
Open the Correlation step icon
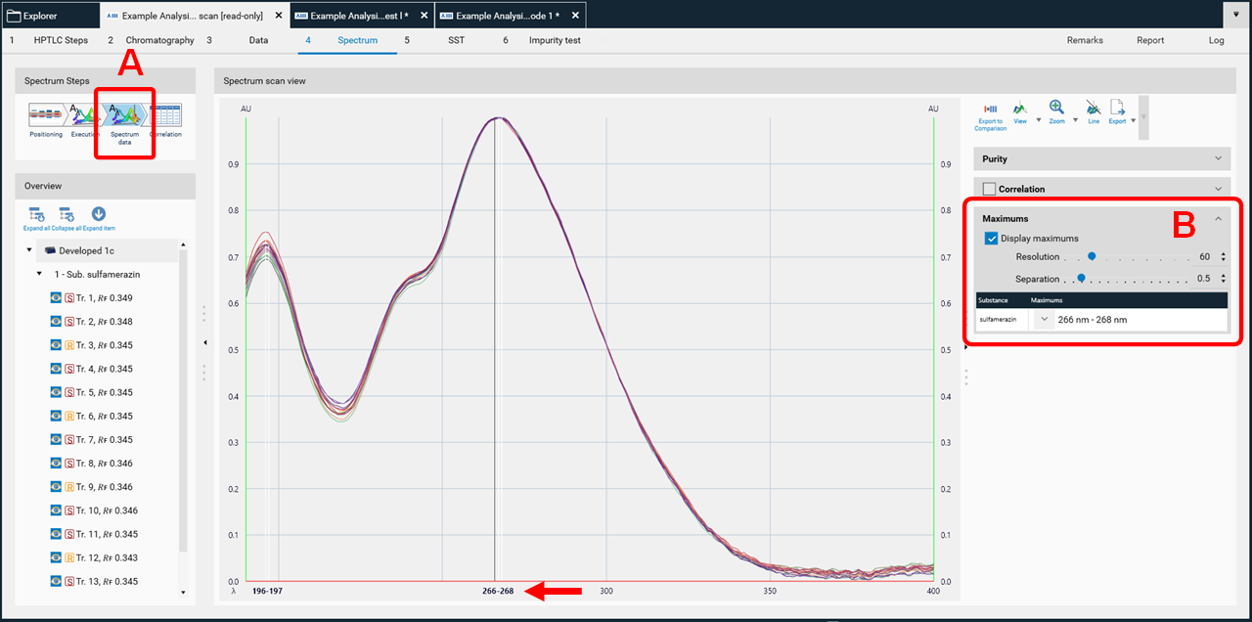coord(165,115)
